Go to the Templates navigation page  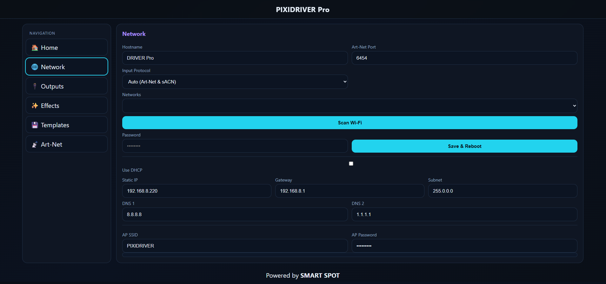point(67,125)
